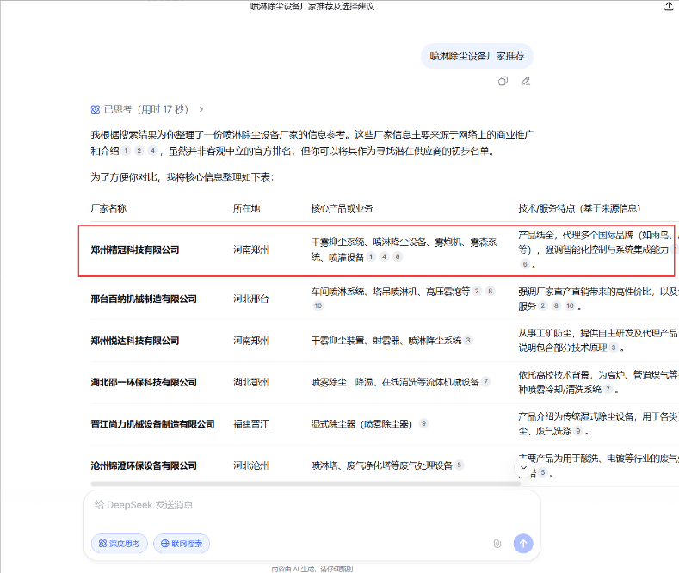Click the 河北沧州 location cell
The image size is (679, 573).
tap(251, 465)
